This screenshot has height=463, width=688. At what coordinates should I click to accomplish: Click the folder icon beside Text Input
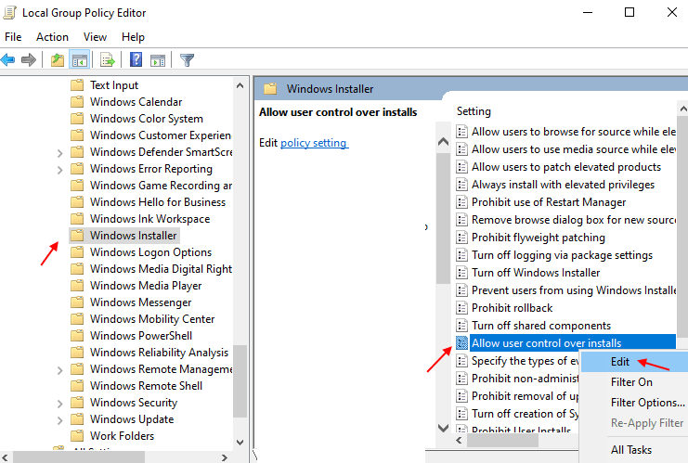point(77,84)
